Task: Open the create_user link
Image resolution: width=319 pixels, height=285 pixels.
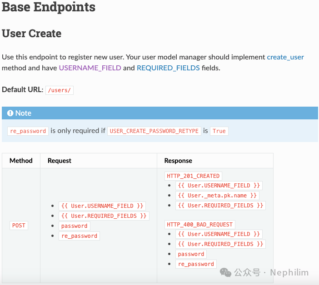Action: coord(285,57)
